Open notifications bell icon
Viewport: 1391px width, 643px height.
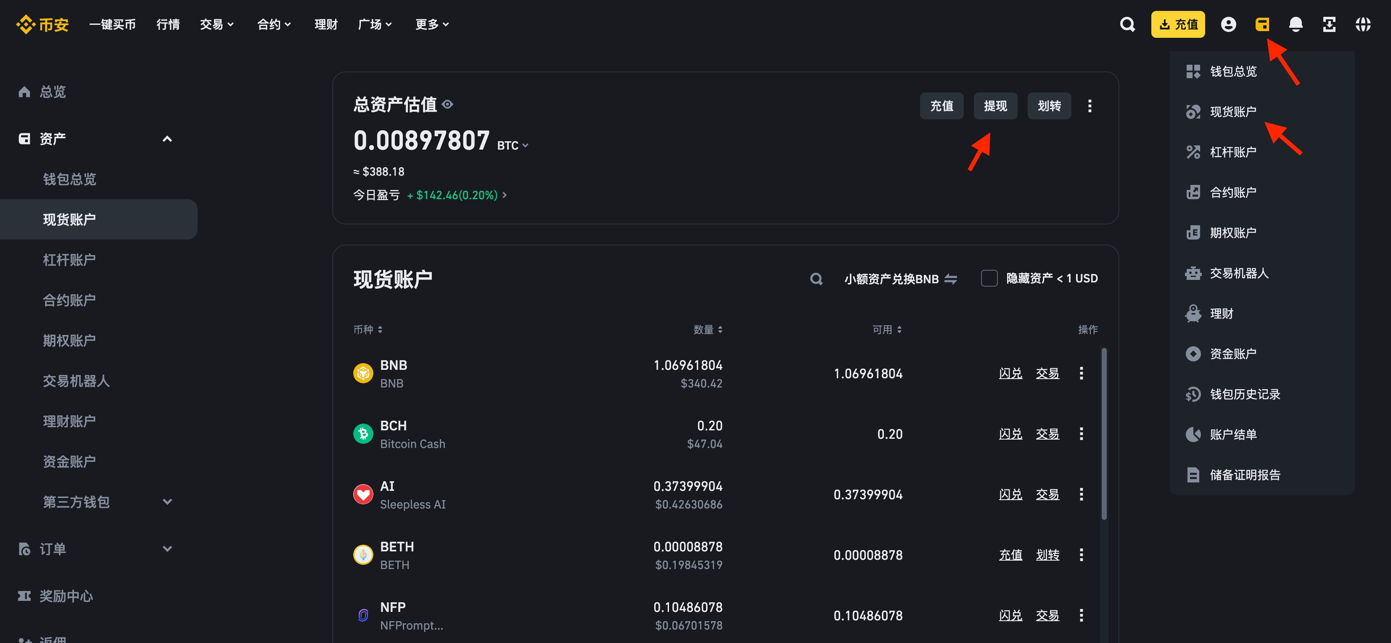click(x=1296, y=24)
